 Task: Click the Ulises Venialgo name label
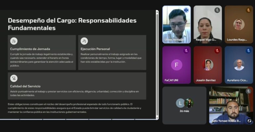click(174, 40)
